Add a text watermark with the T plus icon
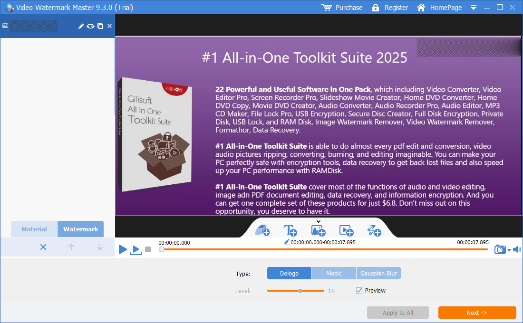523x323 pixels. click(290, 230)
